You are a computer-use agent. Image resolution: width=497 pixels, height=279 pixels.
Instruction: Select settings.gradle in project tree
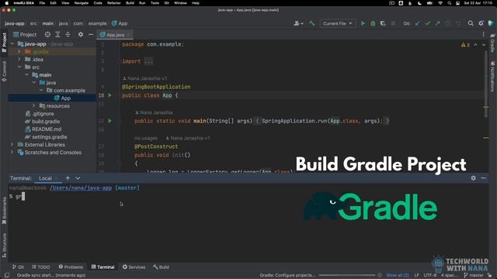[49, 137]
